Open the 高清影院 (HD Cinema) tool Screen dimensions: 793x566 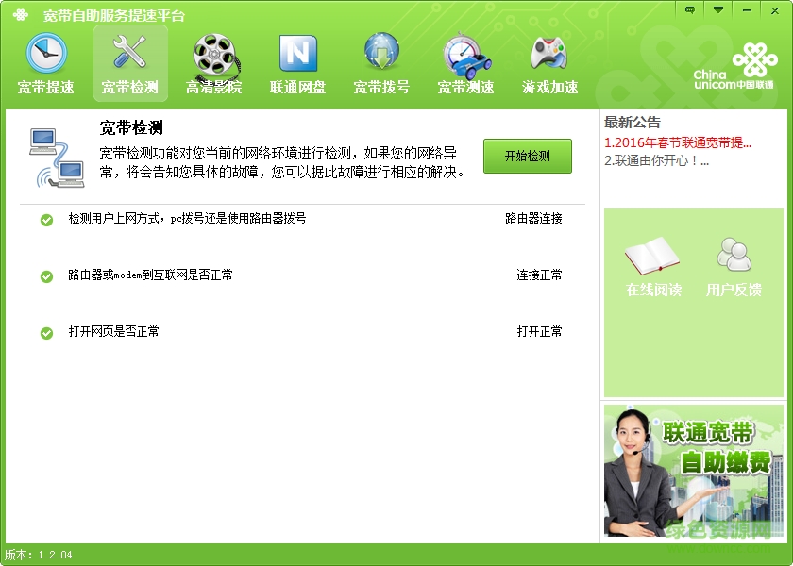pos(215,61)
